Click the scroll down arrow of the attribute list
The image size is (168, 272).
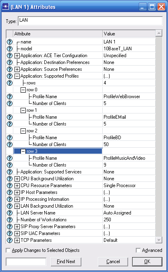coord(159,240)
